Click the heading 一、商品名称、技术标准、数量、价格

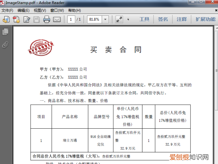pos(74,101)
